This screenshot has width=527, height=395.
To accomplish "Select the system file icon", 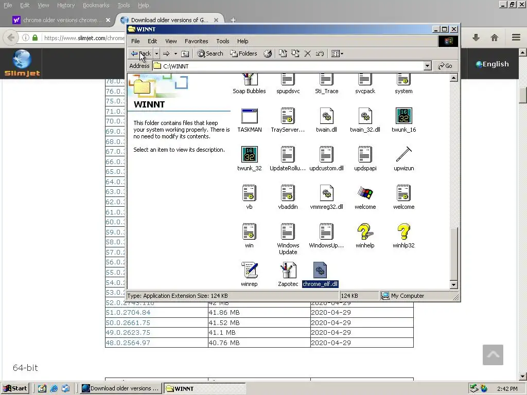I will 403,84.
